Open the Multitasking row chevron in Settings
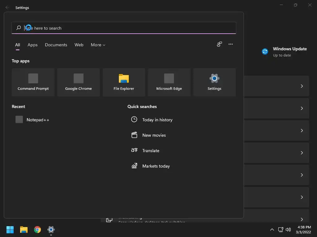The width and height of the screenshot is (317, 237). 302,219
